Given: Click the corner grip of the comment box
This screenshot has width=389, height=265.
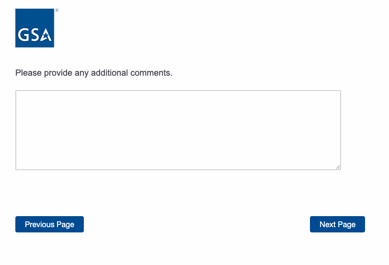Looking at the screenshot, I should coord(338,167).
